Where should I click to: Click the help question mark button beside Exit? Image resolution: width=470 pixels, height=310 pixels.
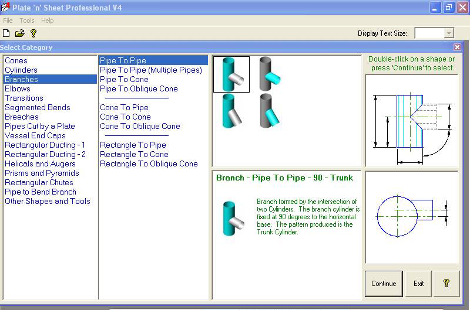[x=446, y=284]
